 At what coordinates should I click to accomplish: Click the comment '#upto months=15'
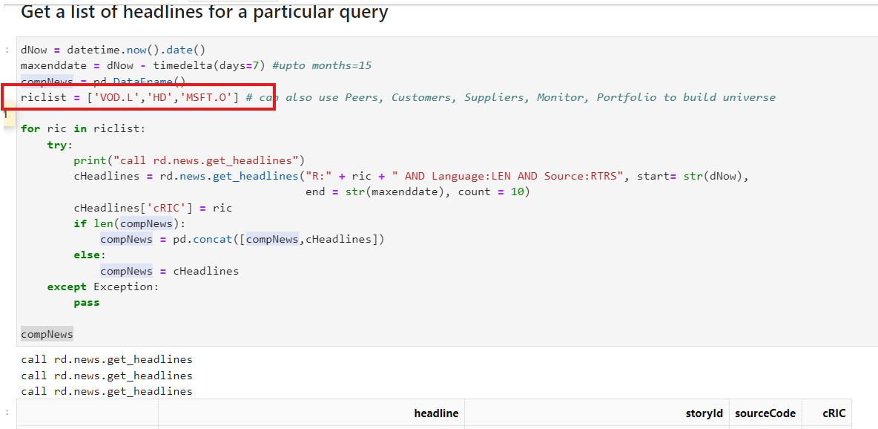(321, 65)
